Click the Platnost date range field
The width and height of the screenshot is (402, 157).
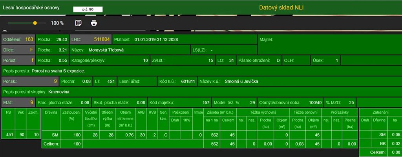click(x=185, y=40)
